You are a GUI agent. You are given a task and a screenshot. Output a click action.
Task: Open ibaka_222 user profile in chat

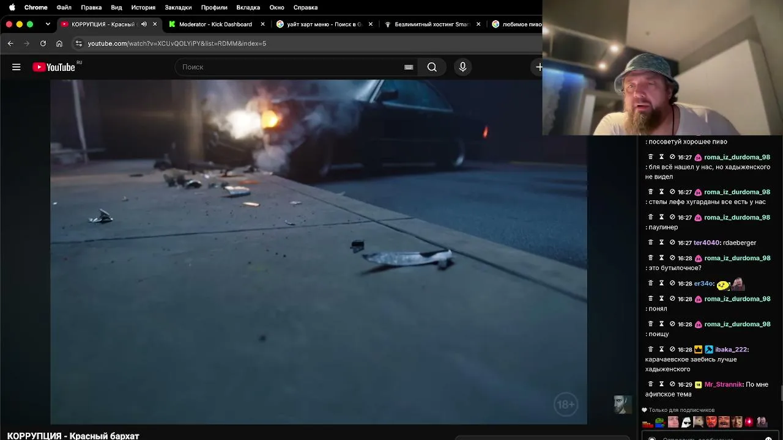(x=731, y=350)
